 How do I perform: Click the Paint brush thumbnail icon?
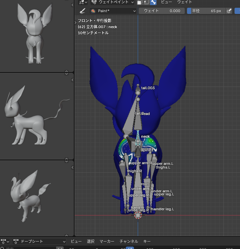coord(93,11)
